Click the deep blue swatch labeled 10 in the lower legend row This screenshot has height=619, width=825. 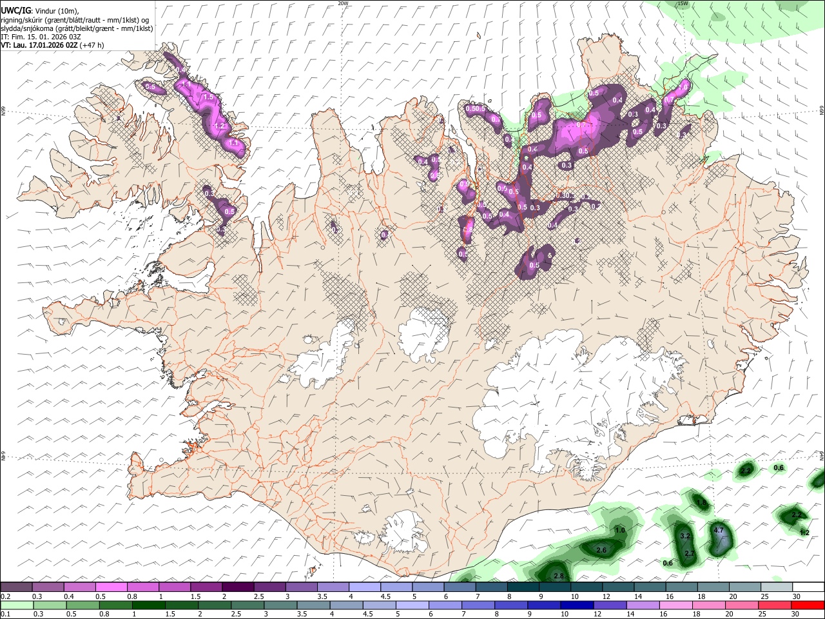576,605
